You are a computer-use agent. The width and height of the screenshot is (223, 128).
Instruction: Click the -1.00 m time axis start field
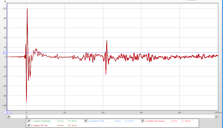point(7,113)
